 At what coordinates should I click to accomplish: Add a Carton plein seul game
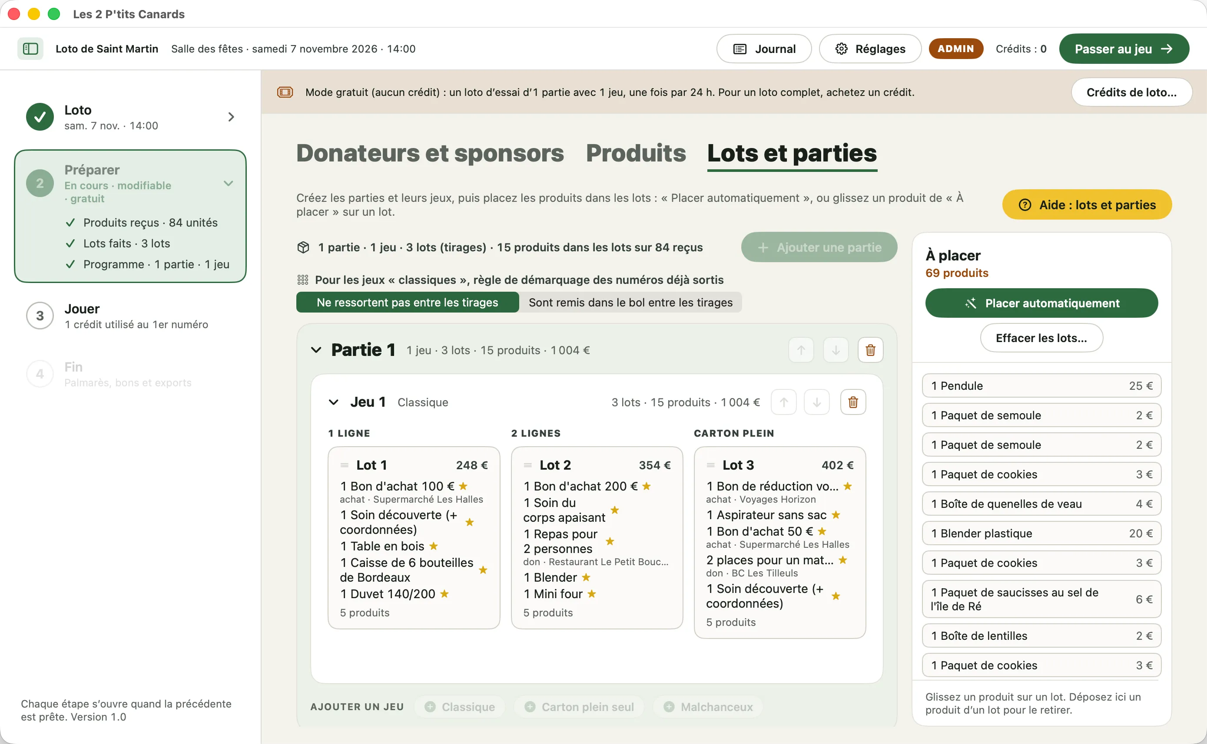pyautogui.click(x=579, y=707)
